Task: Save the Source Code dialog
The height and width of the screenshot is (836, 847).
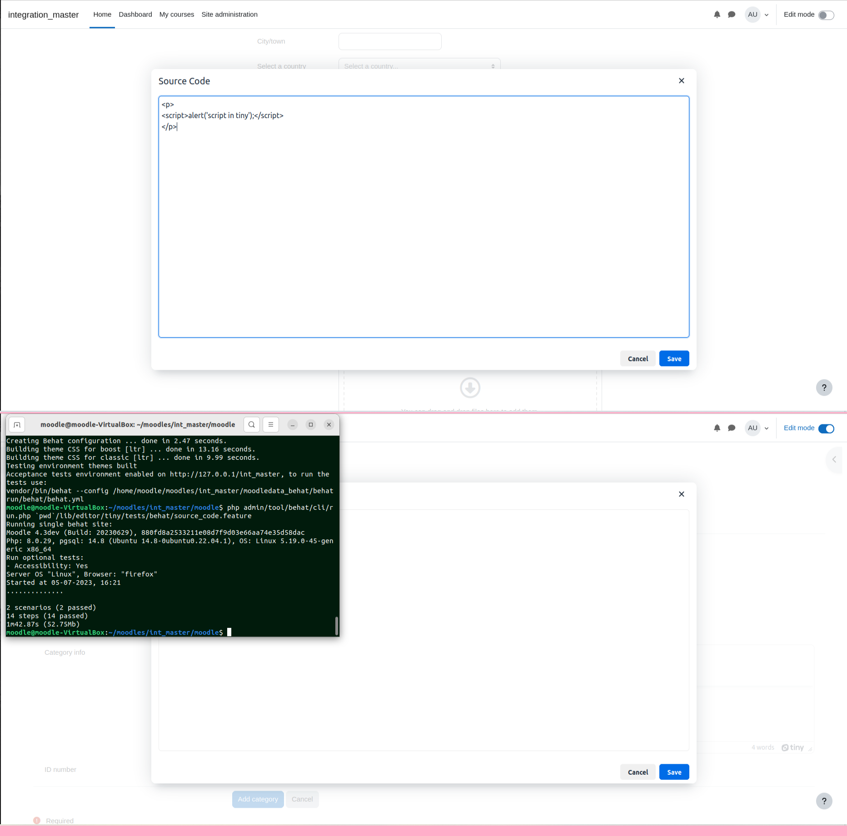Action: (x=674, y=358)
